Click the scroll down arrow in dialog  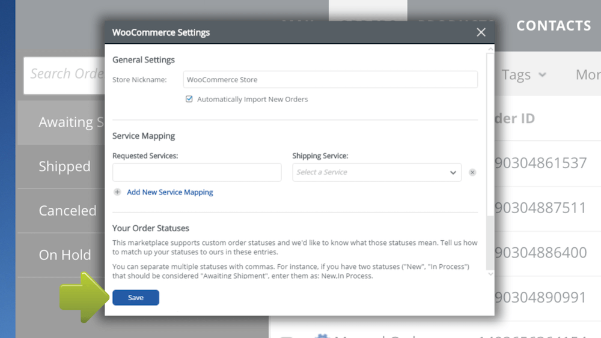[x=490, y=274]
